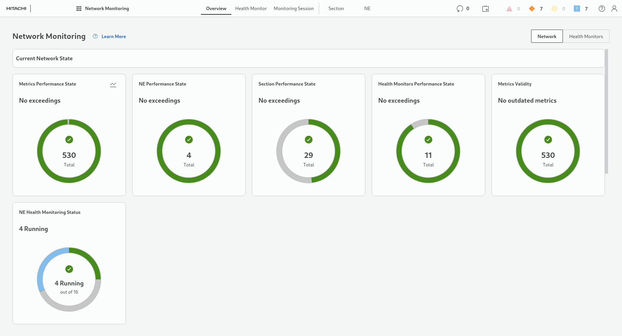Open the NE menu item
The image size is (622, 336).
pyautogui.click(x=367, y=9)
